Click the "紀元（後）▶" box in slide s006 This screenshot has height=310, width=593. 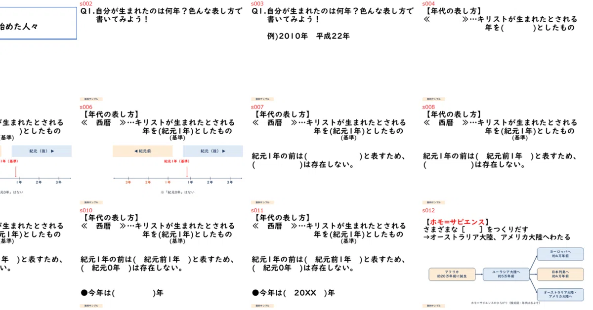click(x=213, y=151)
